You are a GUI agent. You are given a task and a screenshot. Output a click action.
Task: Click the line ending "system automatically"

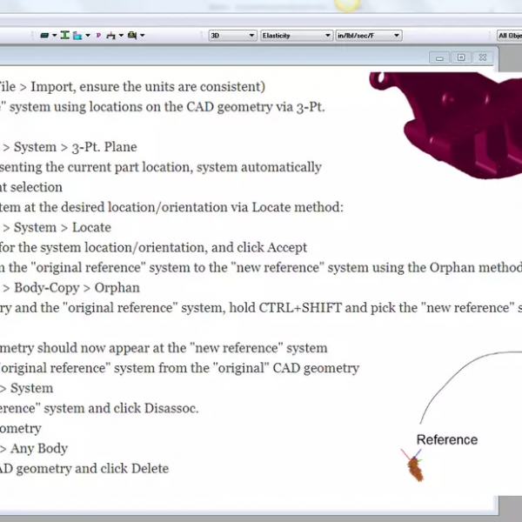161,167
